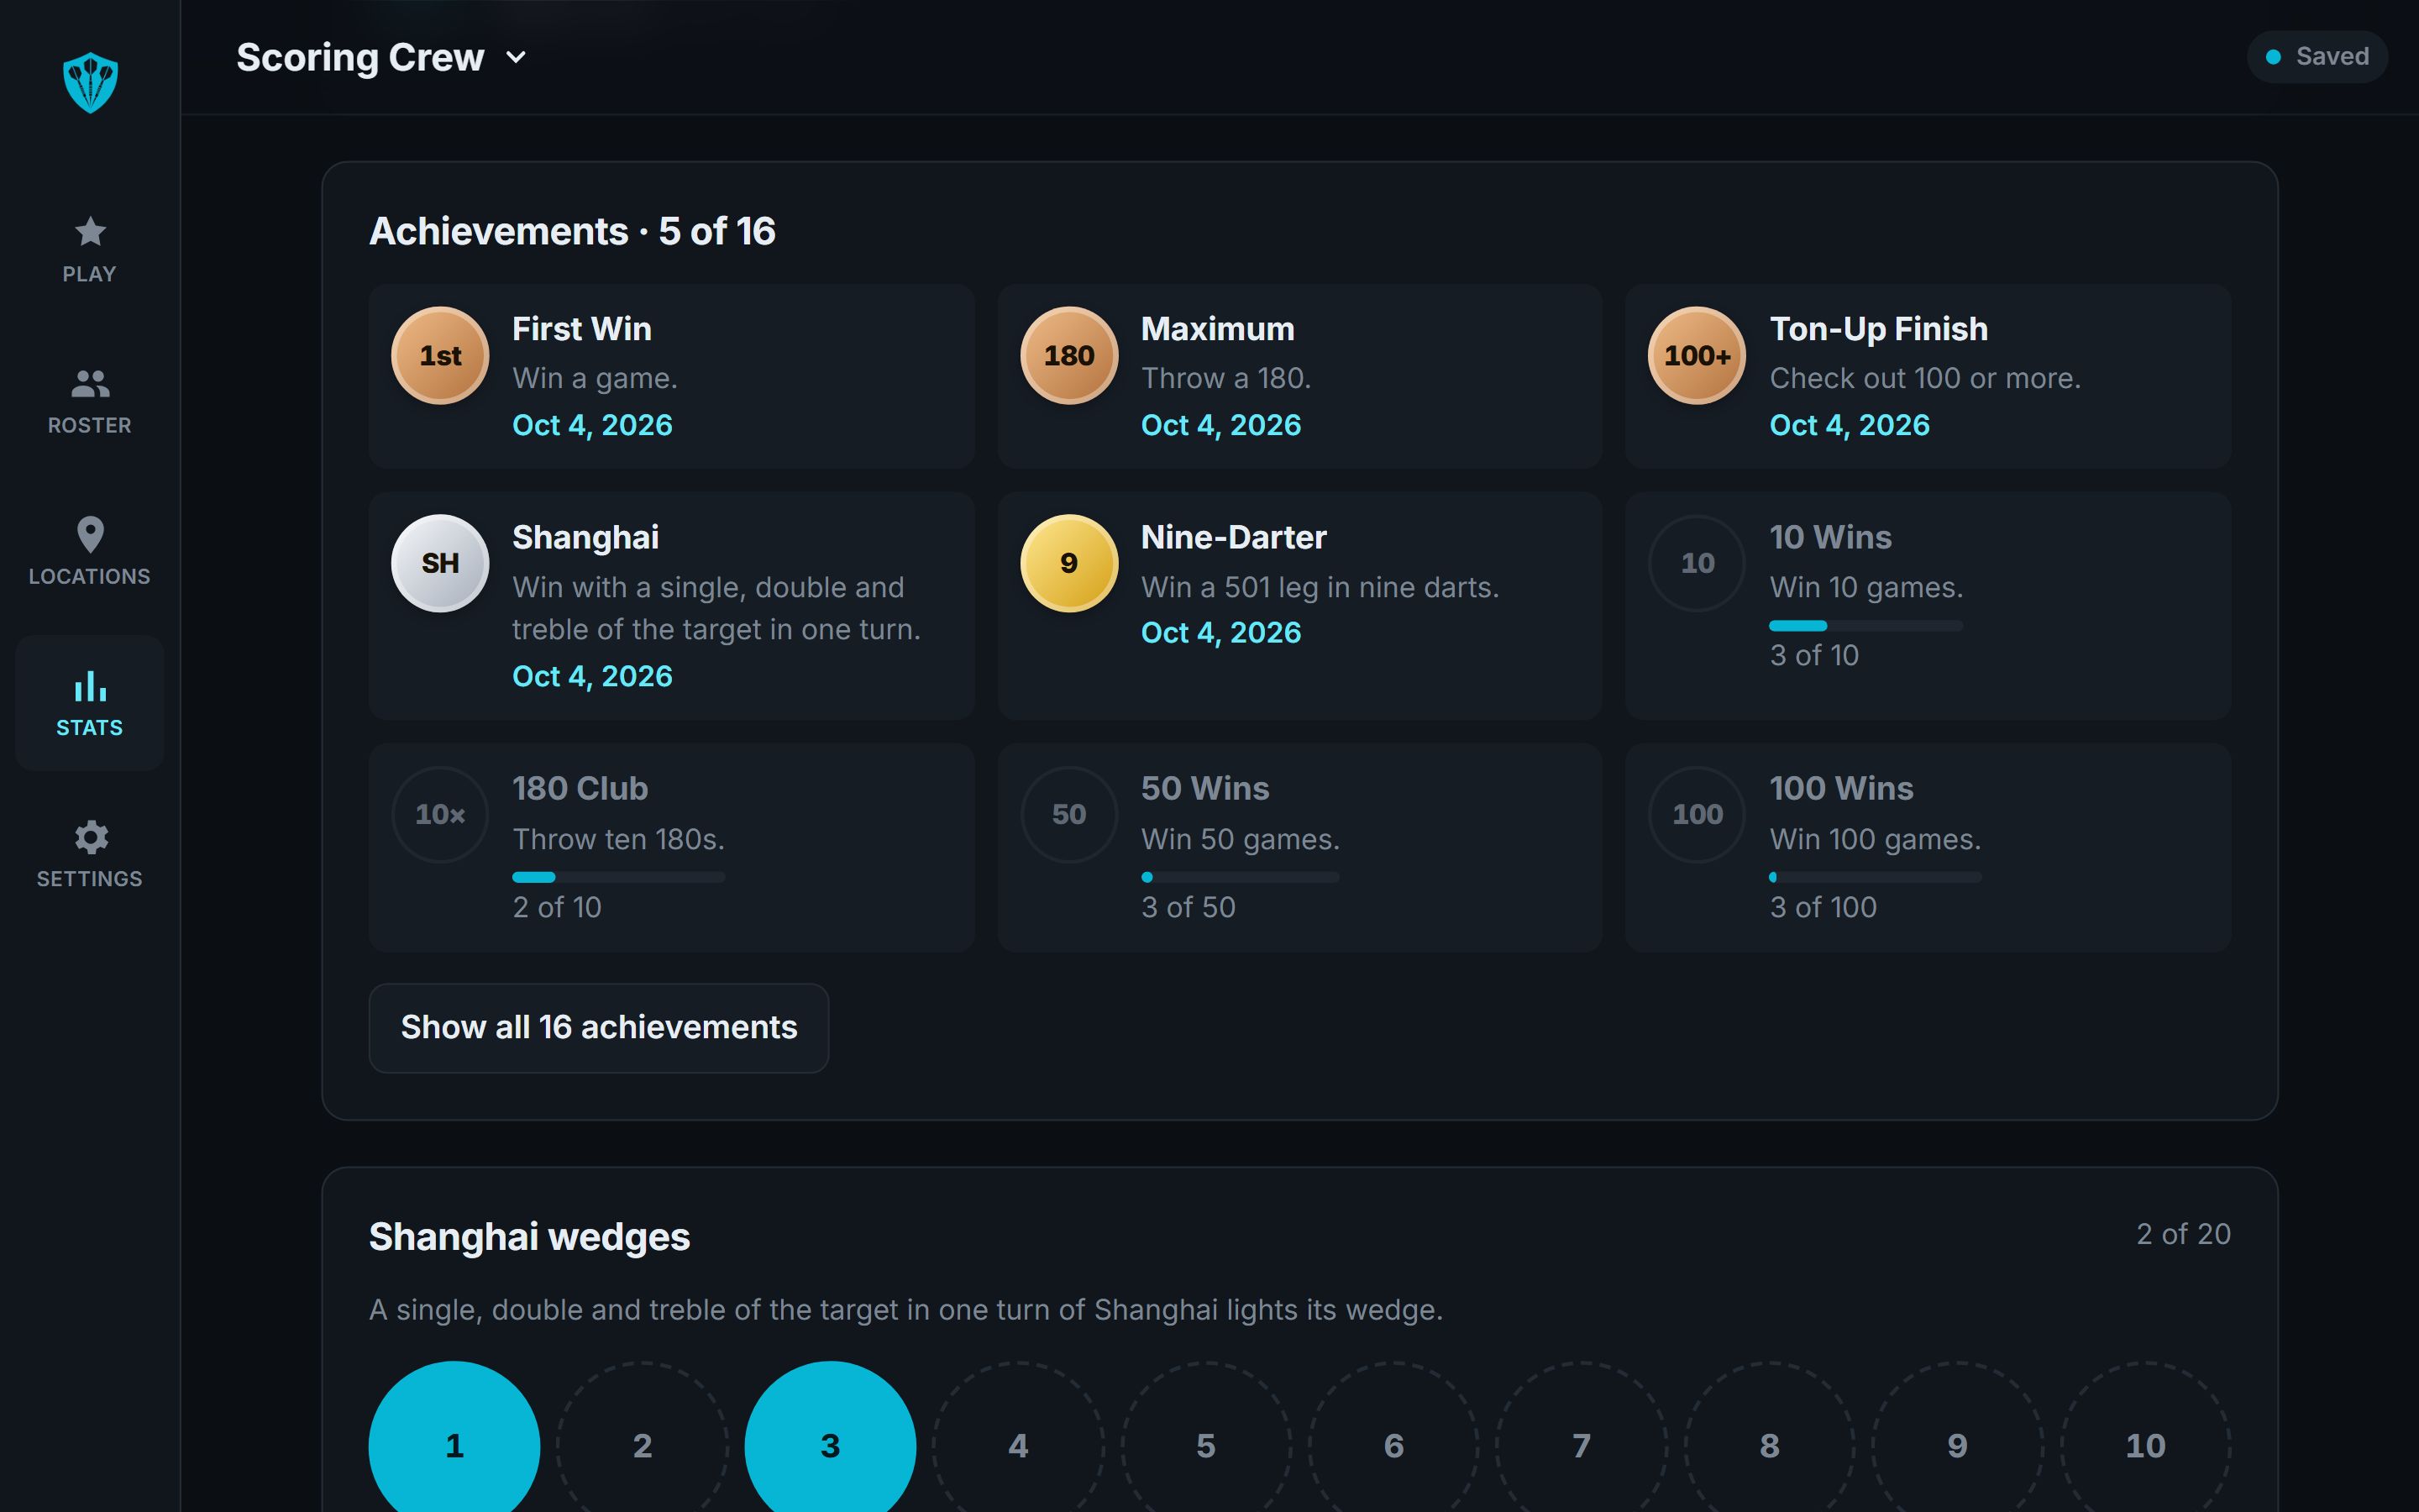Image resolution: width=2419 pixels, height=1512 pixels.
Task: Click the "Win a 501 leg in nine darts." text
Action: click(x=1320, y=587)
